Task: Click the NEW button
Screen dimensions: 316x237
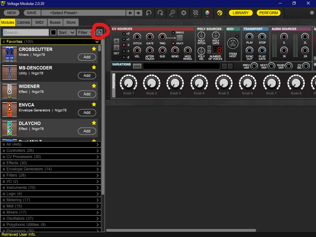Action: click(x=11, y=13)
